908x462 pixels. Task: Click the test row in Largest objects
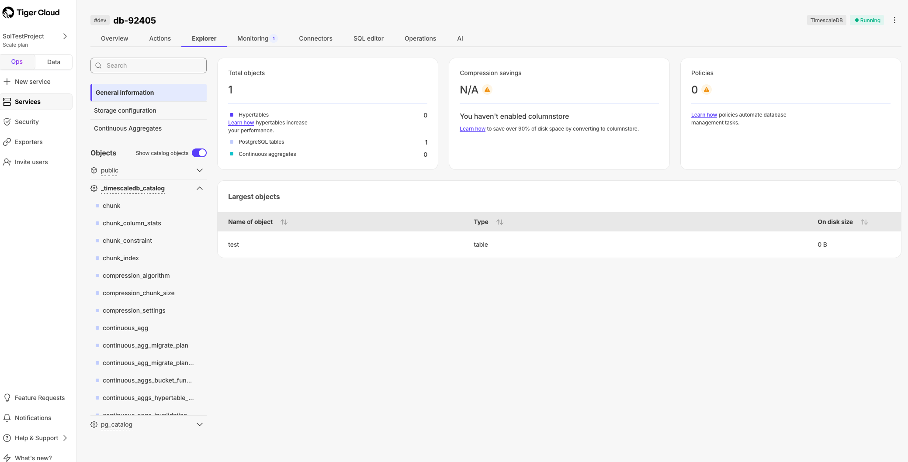click(559, 245)
